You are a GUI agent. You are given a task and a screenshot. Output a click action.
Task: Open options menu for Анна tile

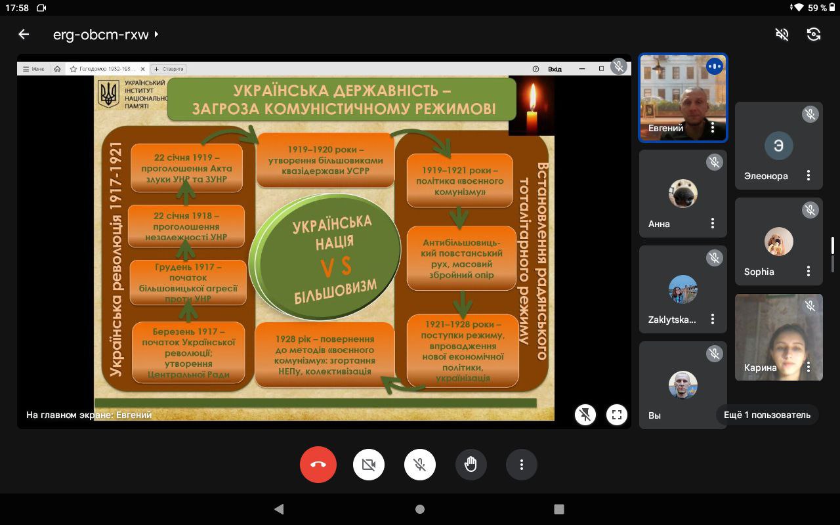coord(713,224)
